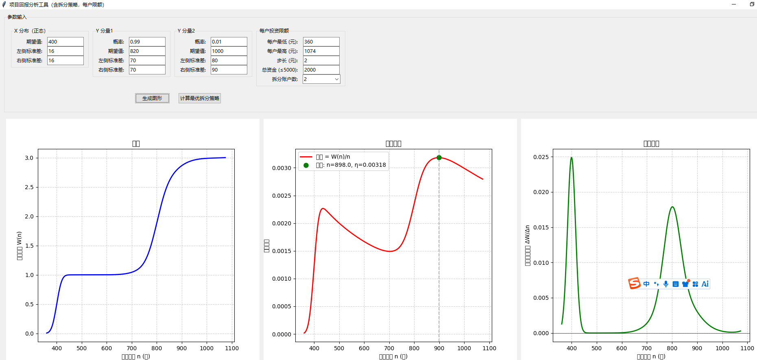Focus the Y 分量2 左侧标准差 field
Viewport: 757px width, 360px height.
coord(229,61)
